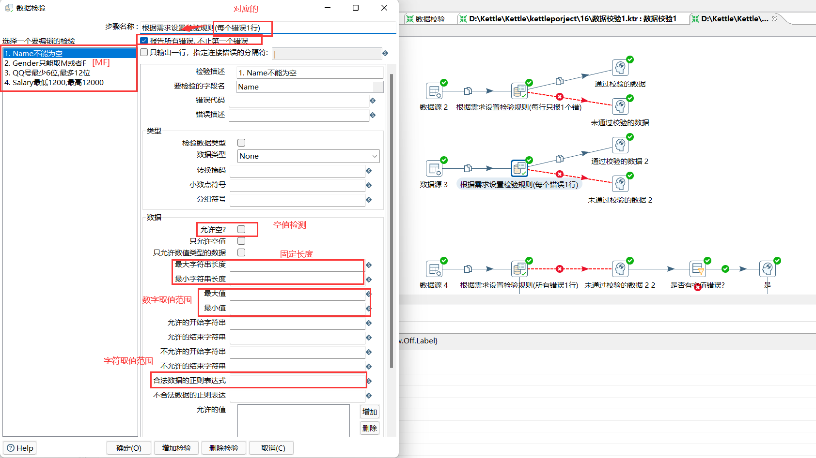Toggle 允许空? checkbox
Viewport: 816px width, 458px height.
point(241,229)
